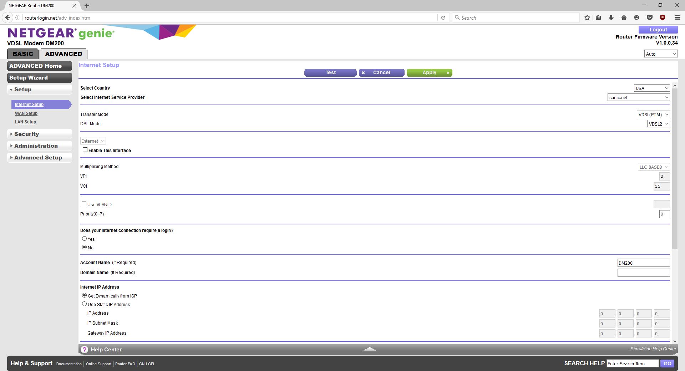Click Show/Hide Help Center link
The width and height of the screenshot is (685, 371).
click(653, 349)
